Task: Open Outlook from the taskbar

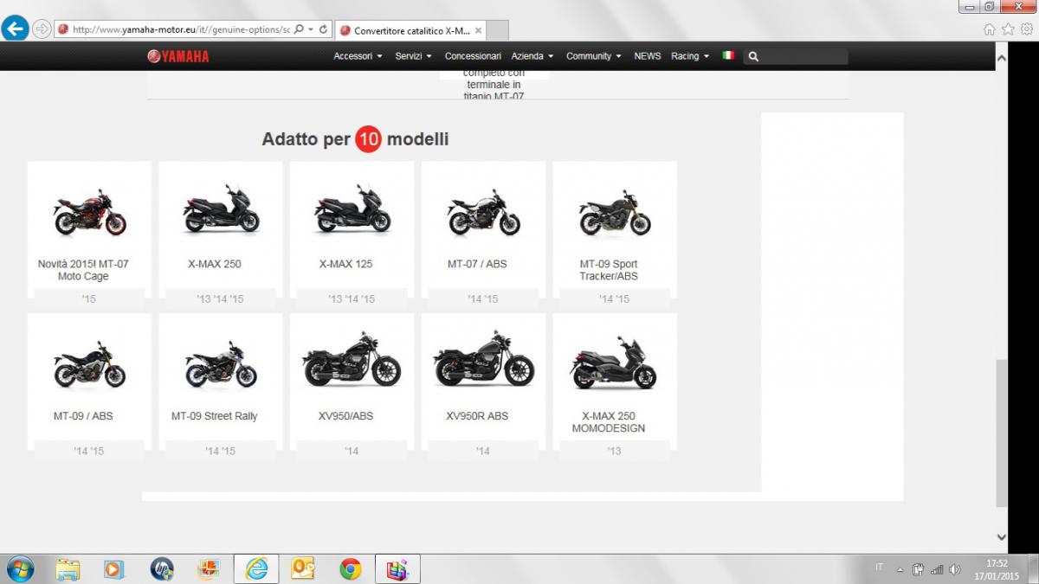Action: (303, 568)
